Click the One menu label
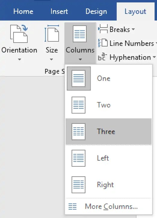This screenshot has height=218, width=157. (x=104, y=79)
